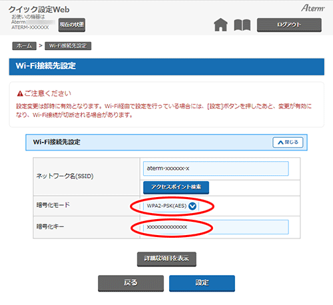Image resolution: width=333 pixels, height=305 pixels.
Task: Click the home icon in header
Action: click(x=220, y=25)
